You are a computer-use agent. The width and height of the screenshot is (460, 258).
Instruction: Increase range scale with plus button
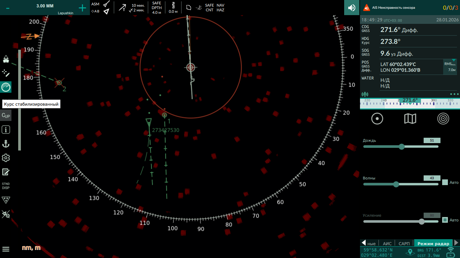pos(83,8)
